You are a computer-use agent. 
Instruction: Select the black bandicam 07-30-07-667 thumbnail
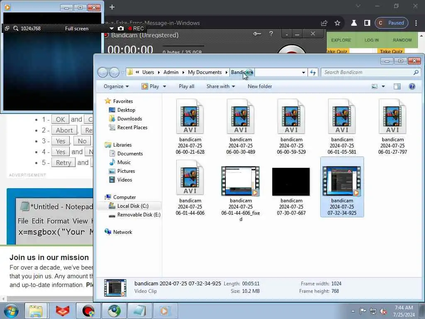291,182
